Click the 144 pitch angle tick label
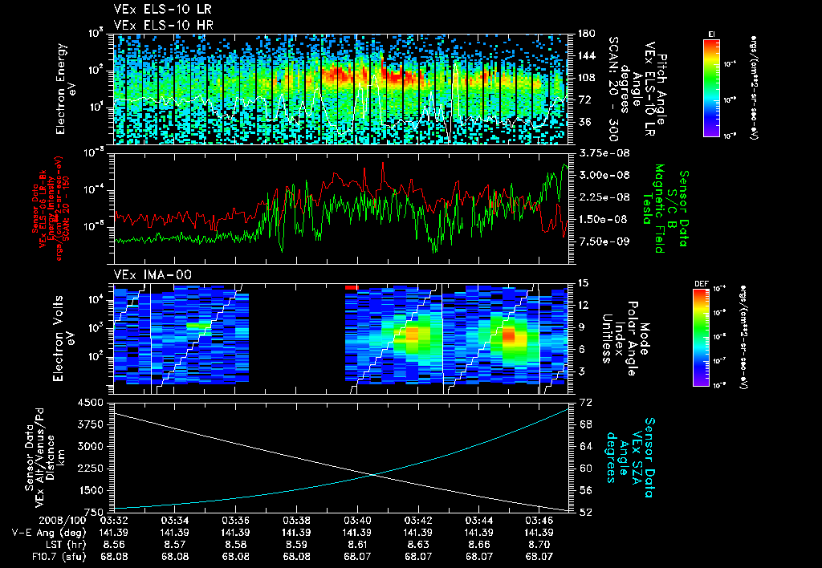822x568 pixels. point(586,56)
